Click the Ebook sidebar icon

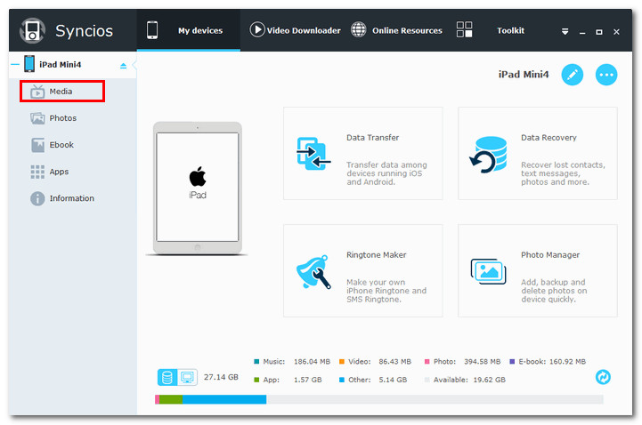click(37, 145)
